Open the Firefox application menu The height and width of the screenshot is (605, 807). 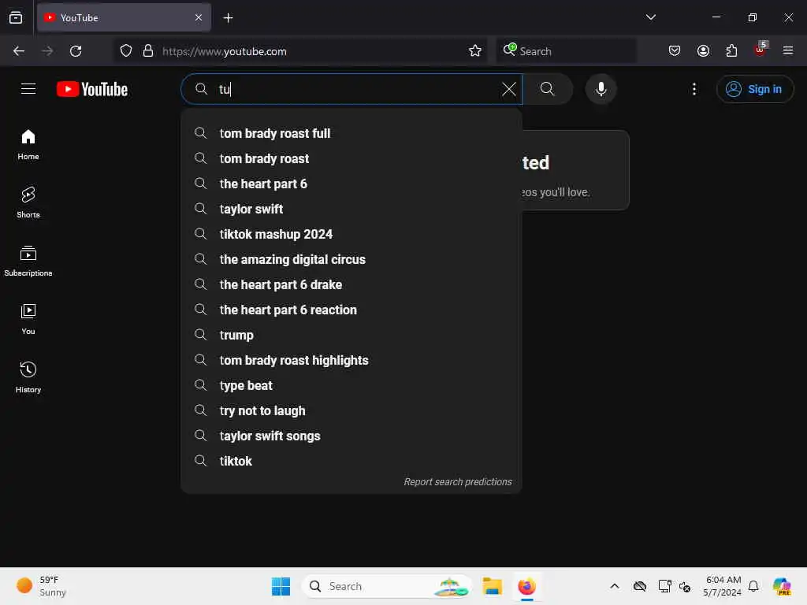[787, 51]
